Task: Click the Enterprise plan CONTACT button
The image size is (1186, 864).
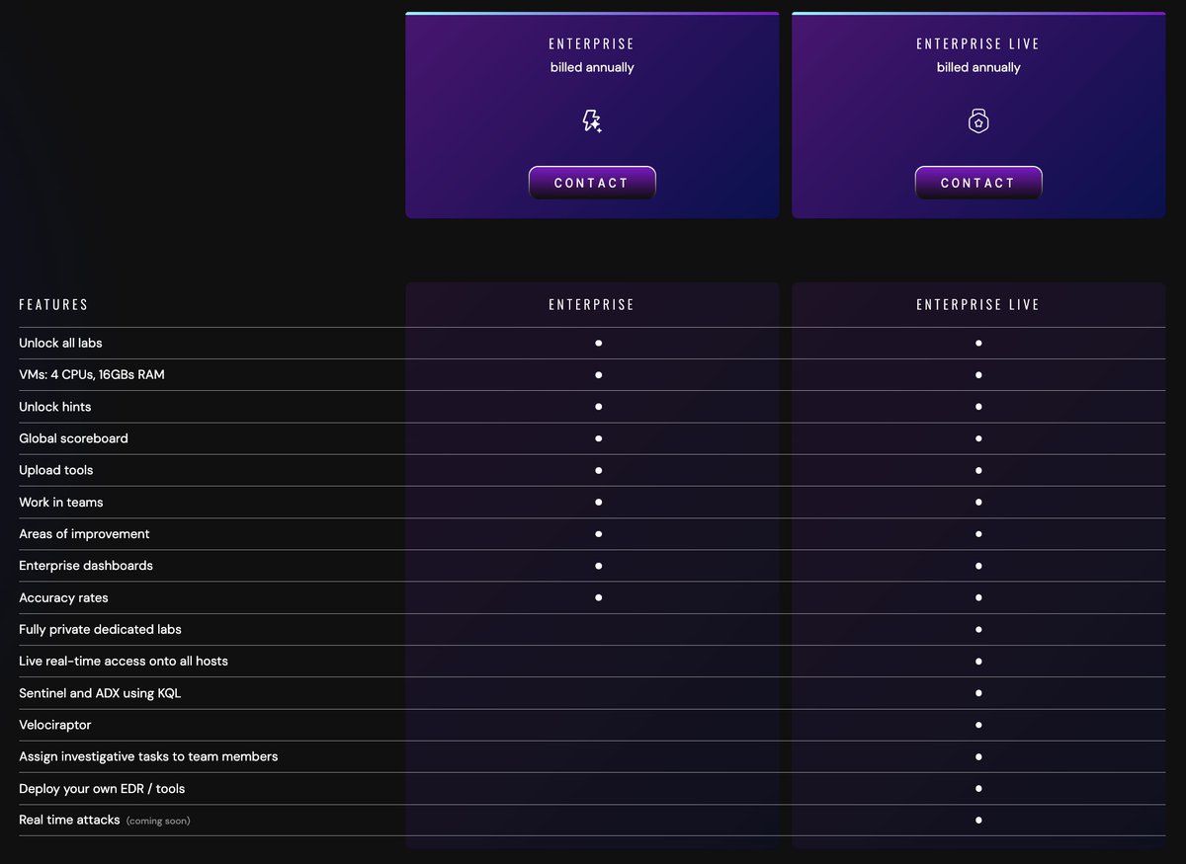Action: tap(592, 183)
